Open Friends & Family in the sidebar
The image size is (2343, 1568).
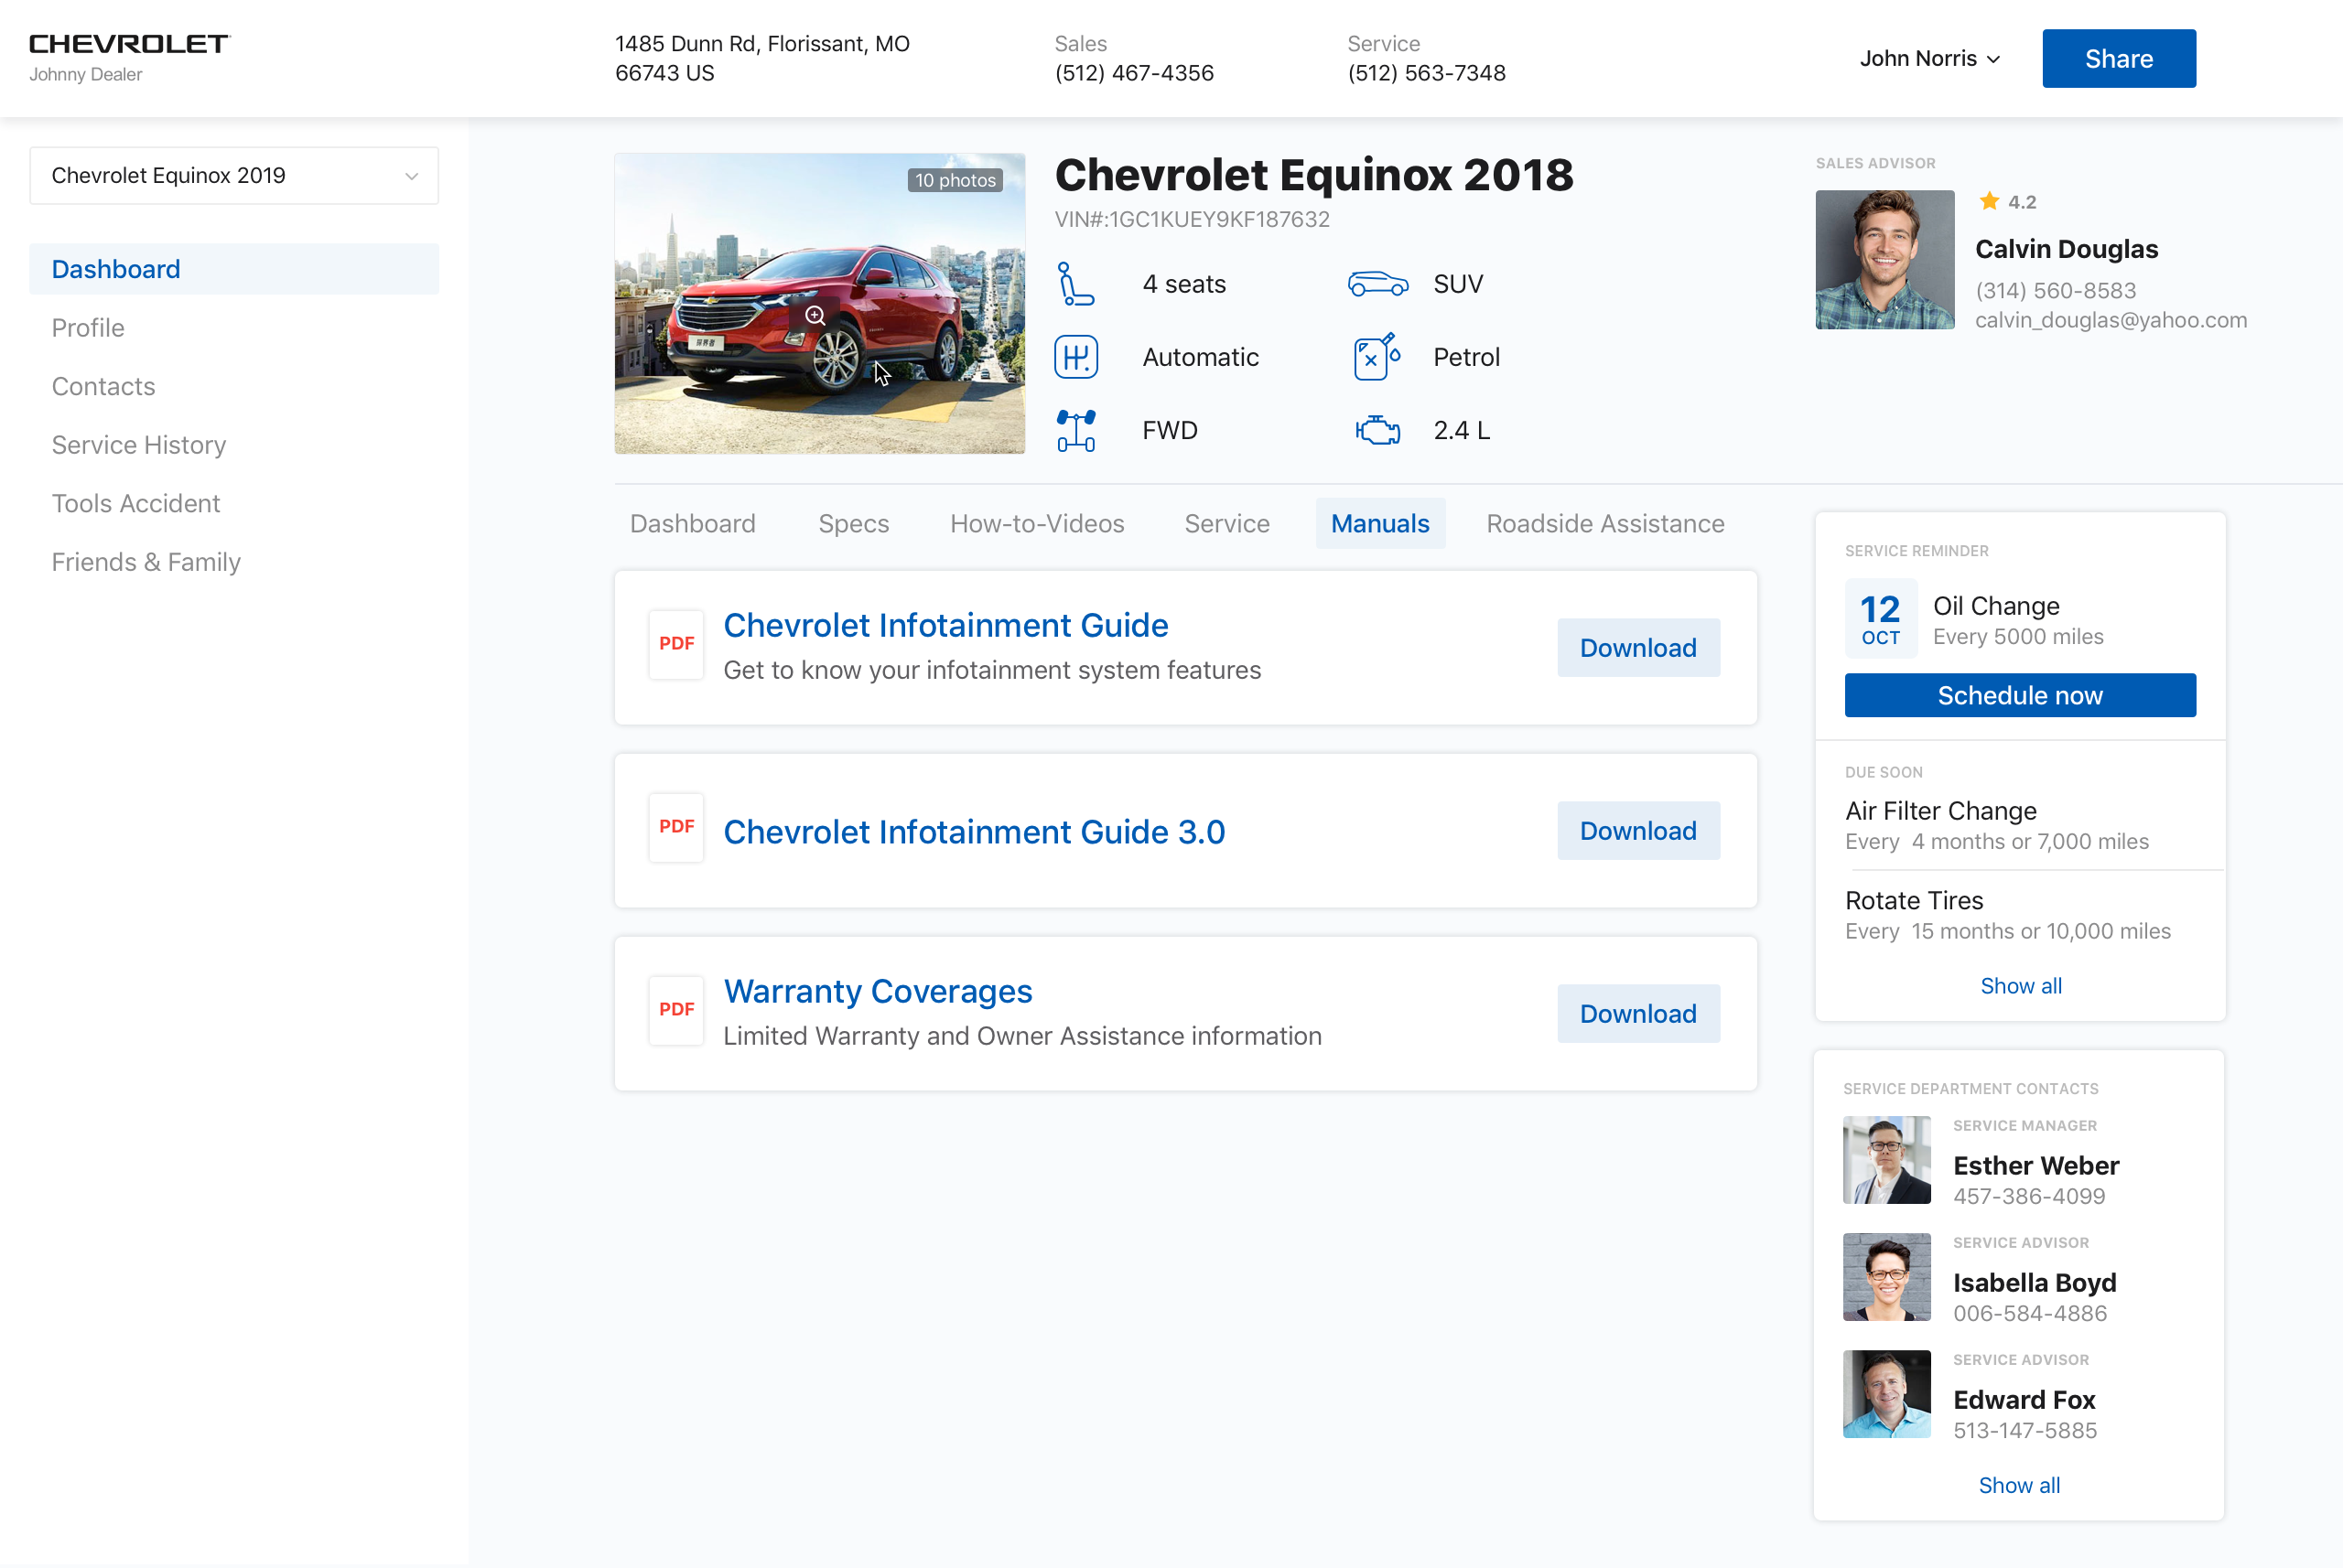click(x=146, y=562)
